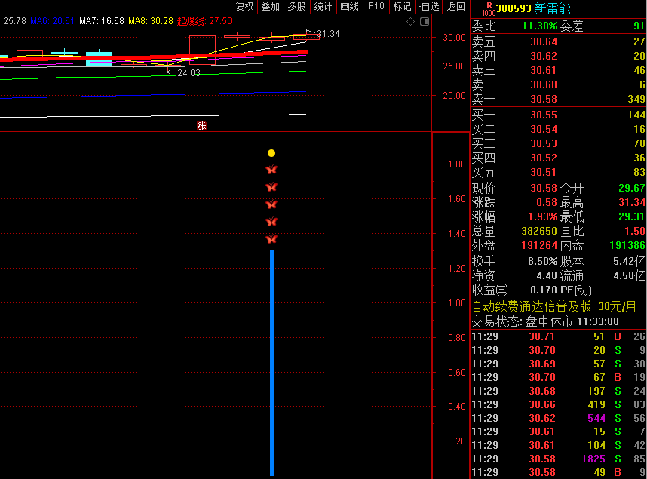The width and height of the screenshot is (647, 479).
Task: Click the tall blue indicator bar
Action: [x=271, y=362]
